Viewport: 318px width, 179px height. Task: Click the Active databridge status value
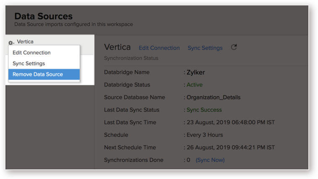(x=195, y=85)
